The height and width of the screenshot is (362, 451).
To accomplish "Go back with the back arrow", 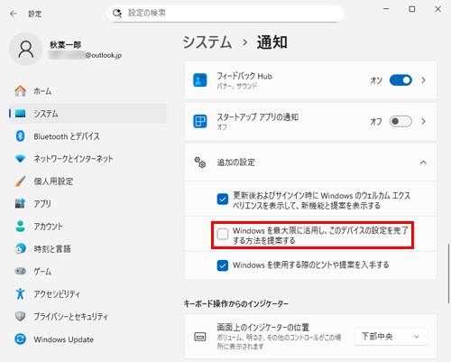I will click(x=14, y=14).
